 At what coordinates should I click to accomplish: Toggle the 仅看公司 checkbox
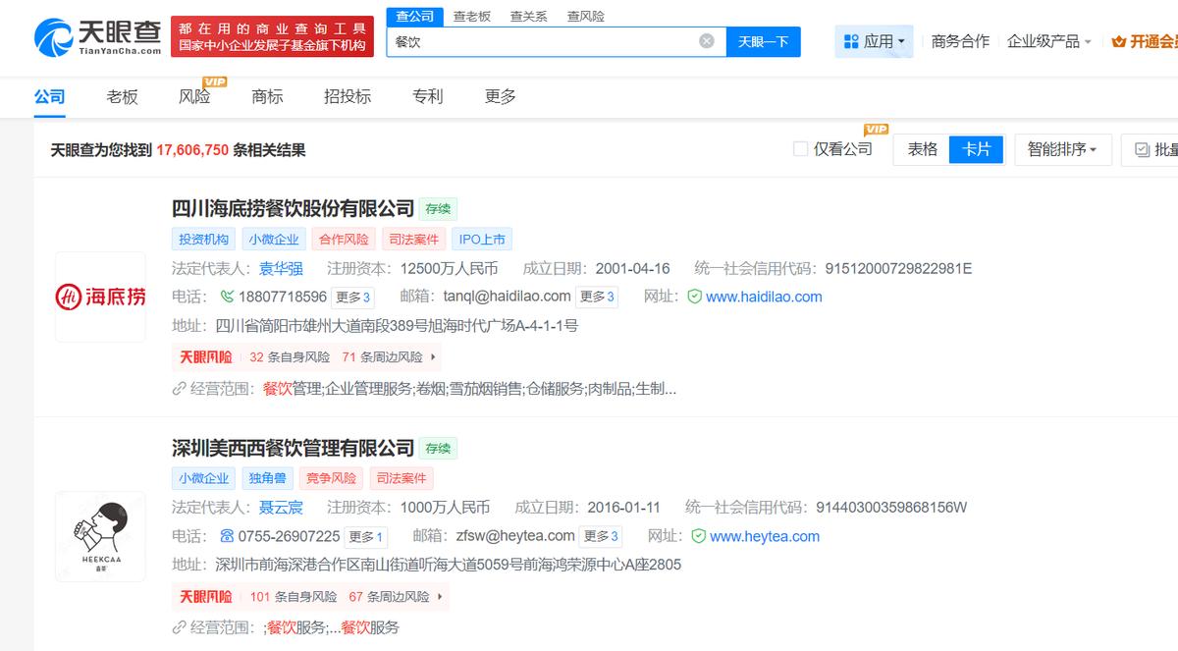point(800,149)
